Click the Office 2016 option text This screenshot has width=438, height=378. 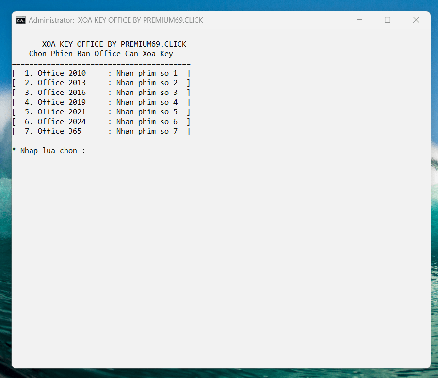62,93
